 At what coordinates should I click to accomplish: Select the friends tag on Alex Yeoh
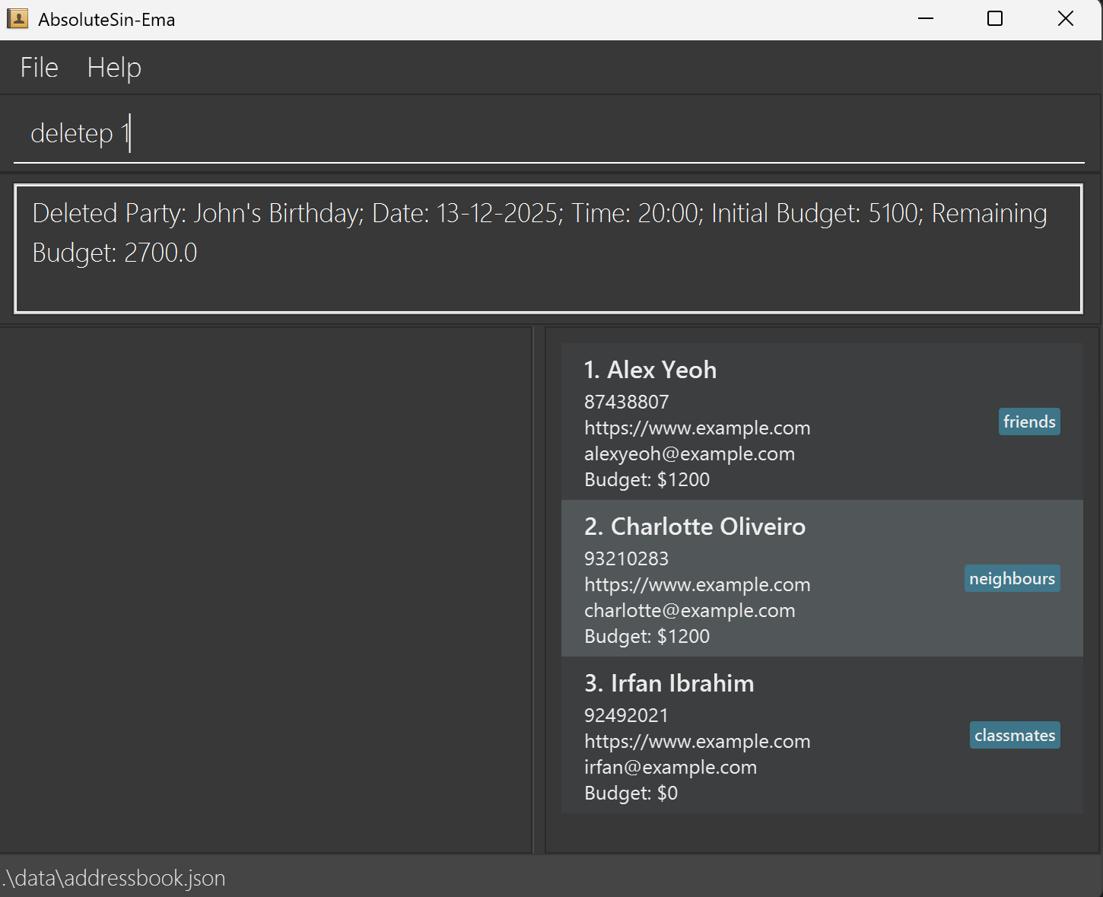(x=1028, y=421)
